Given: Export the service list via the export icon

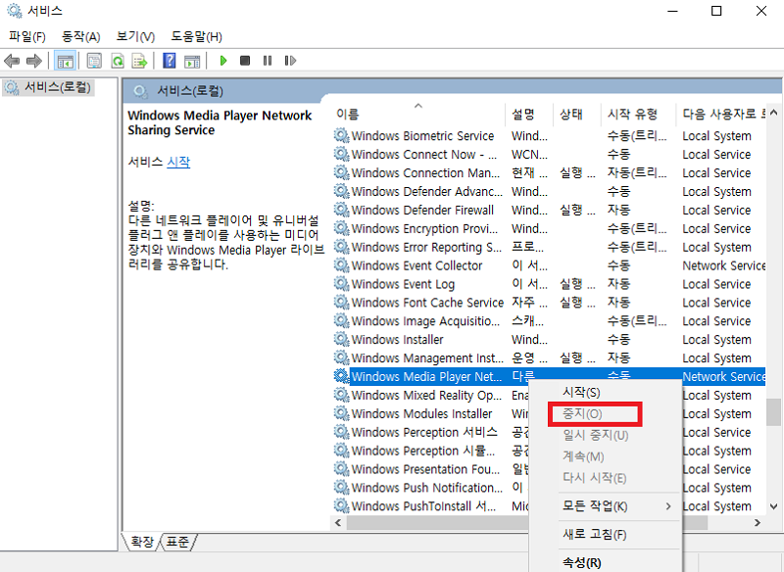Looking at the screenshot, I should coord(140,60).
